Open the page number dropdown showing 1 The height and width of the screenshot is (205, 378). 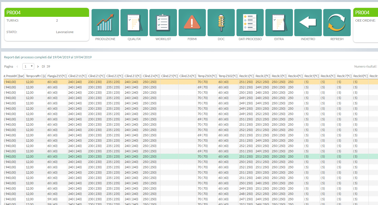[28, 66]
